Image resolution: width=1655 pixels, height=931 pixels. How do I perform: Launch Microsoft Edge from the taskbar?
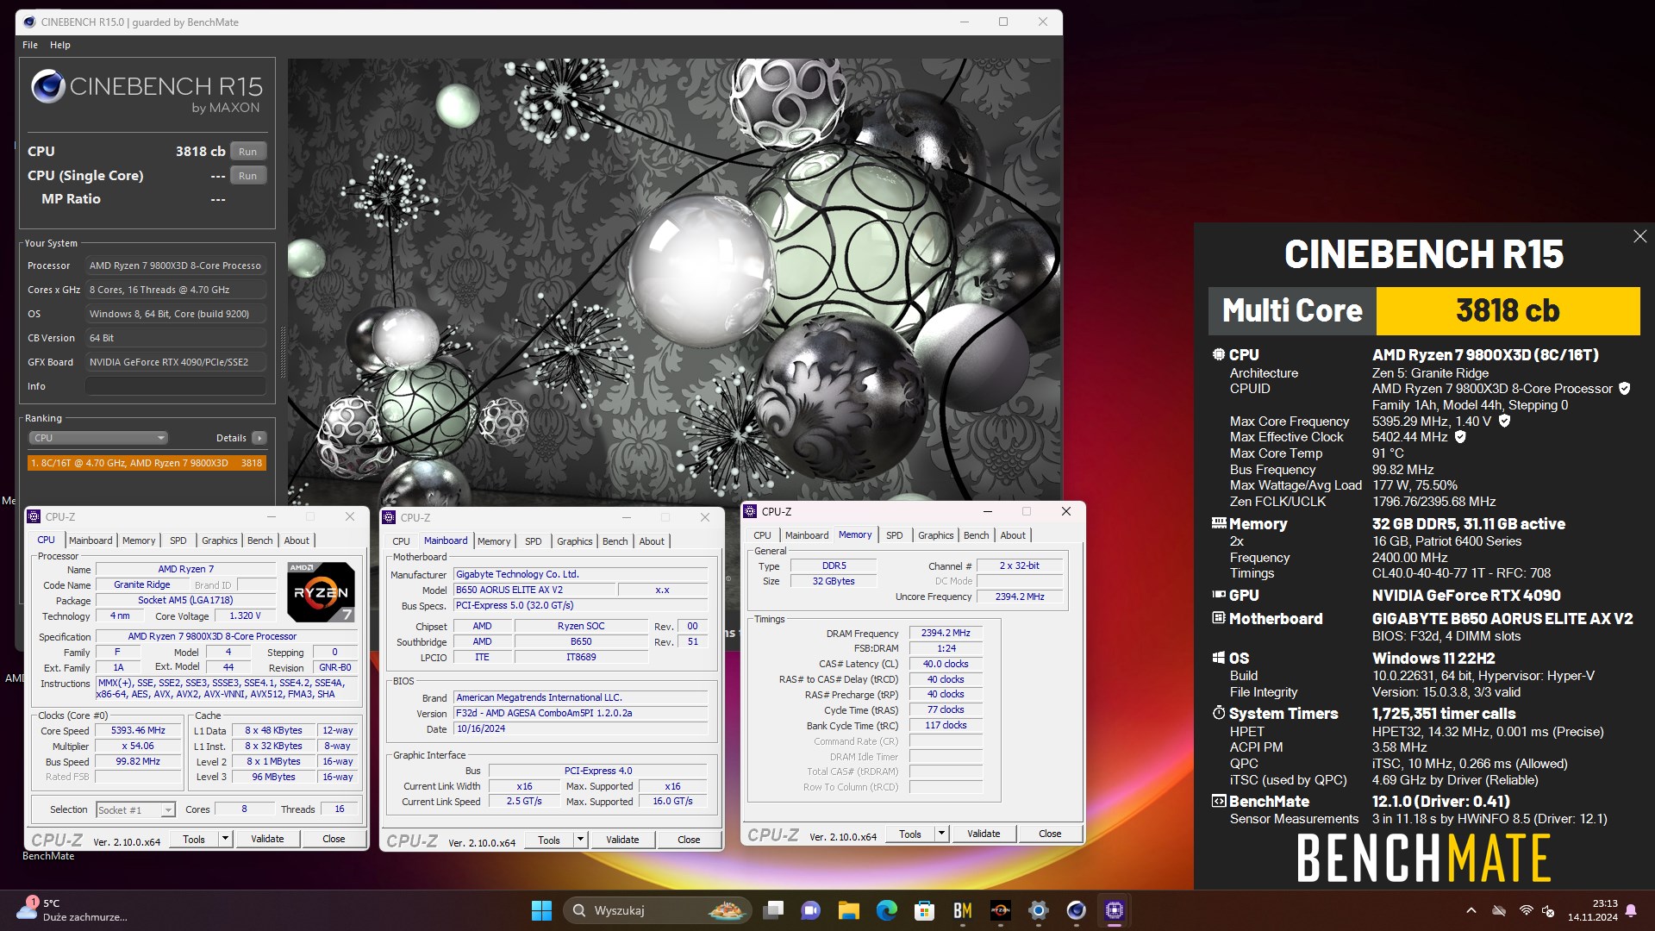coord(886,910)
